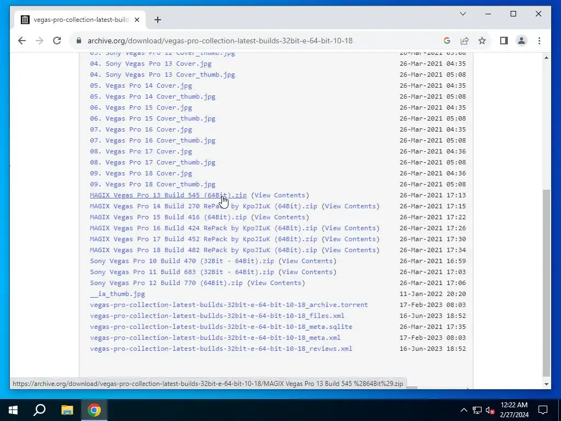561x421 pixels.
Task: Open Google icon in address bar
Action: pyautogui.click(x=447, y=41)
